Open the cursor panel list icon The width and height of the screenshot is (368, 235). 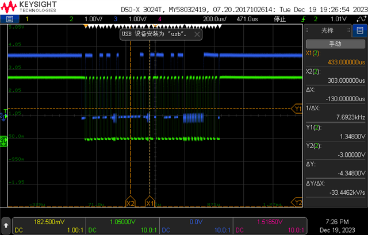point(360,30)
